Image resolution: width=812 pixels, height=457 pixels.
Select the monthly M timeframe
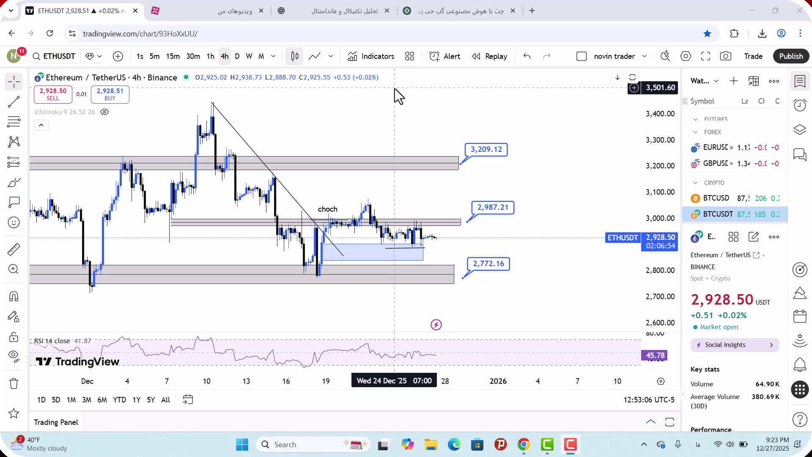pyautogui.click(x=261, y=56)
